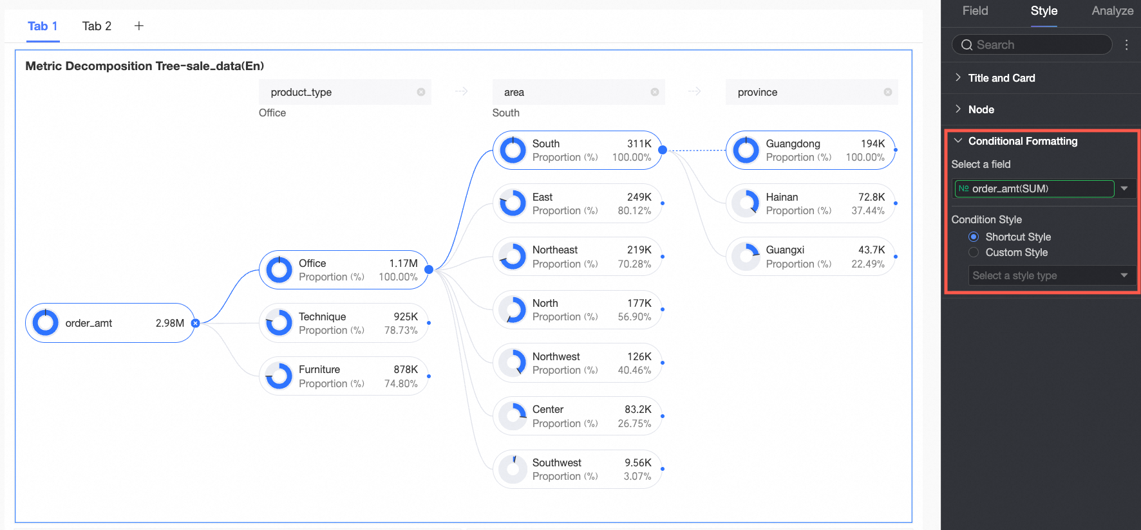Select the Northwest area node
This screenshot has height=530, width=1141.
(x=578, y=363)
